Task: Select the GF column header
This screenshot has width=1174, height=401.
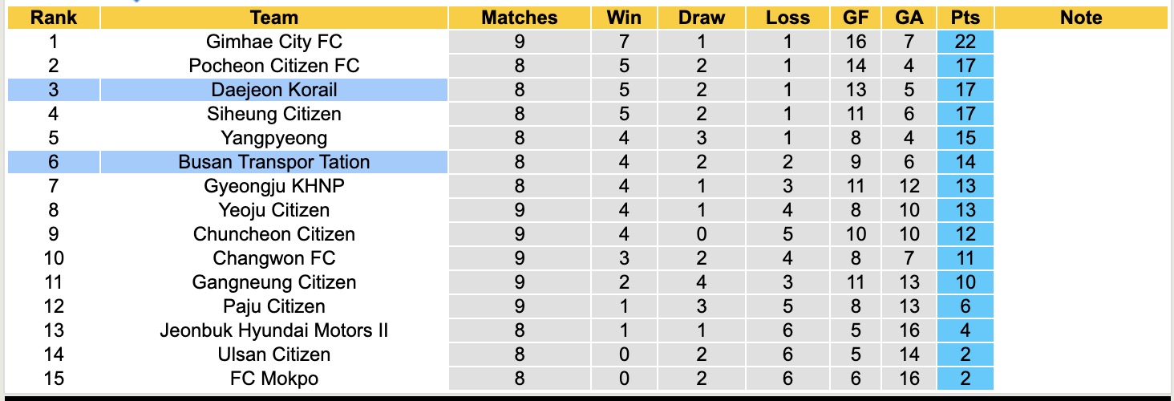Action: tap(856, 18)
